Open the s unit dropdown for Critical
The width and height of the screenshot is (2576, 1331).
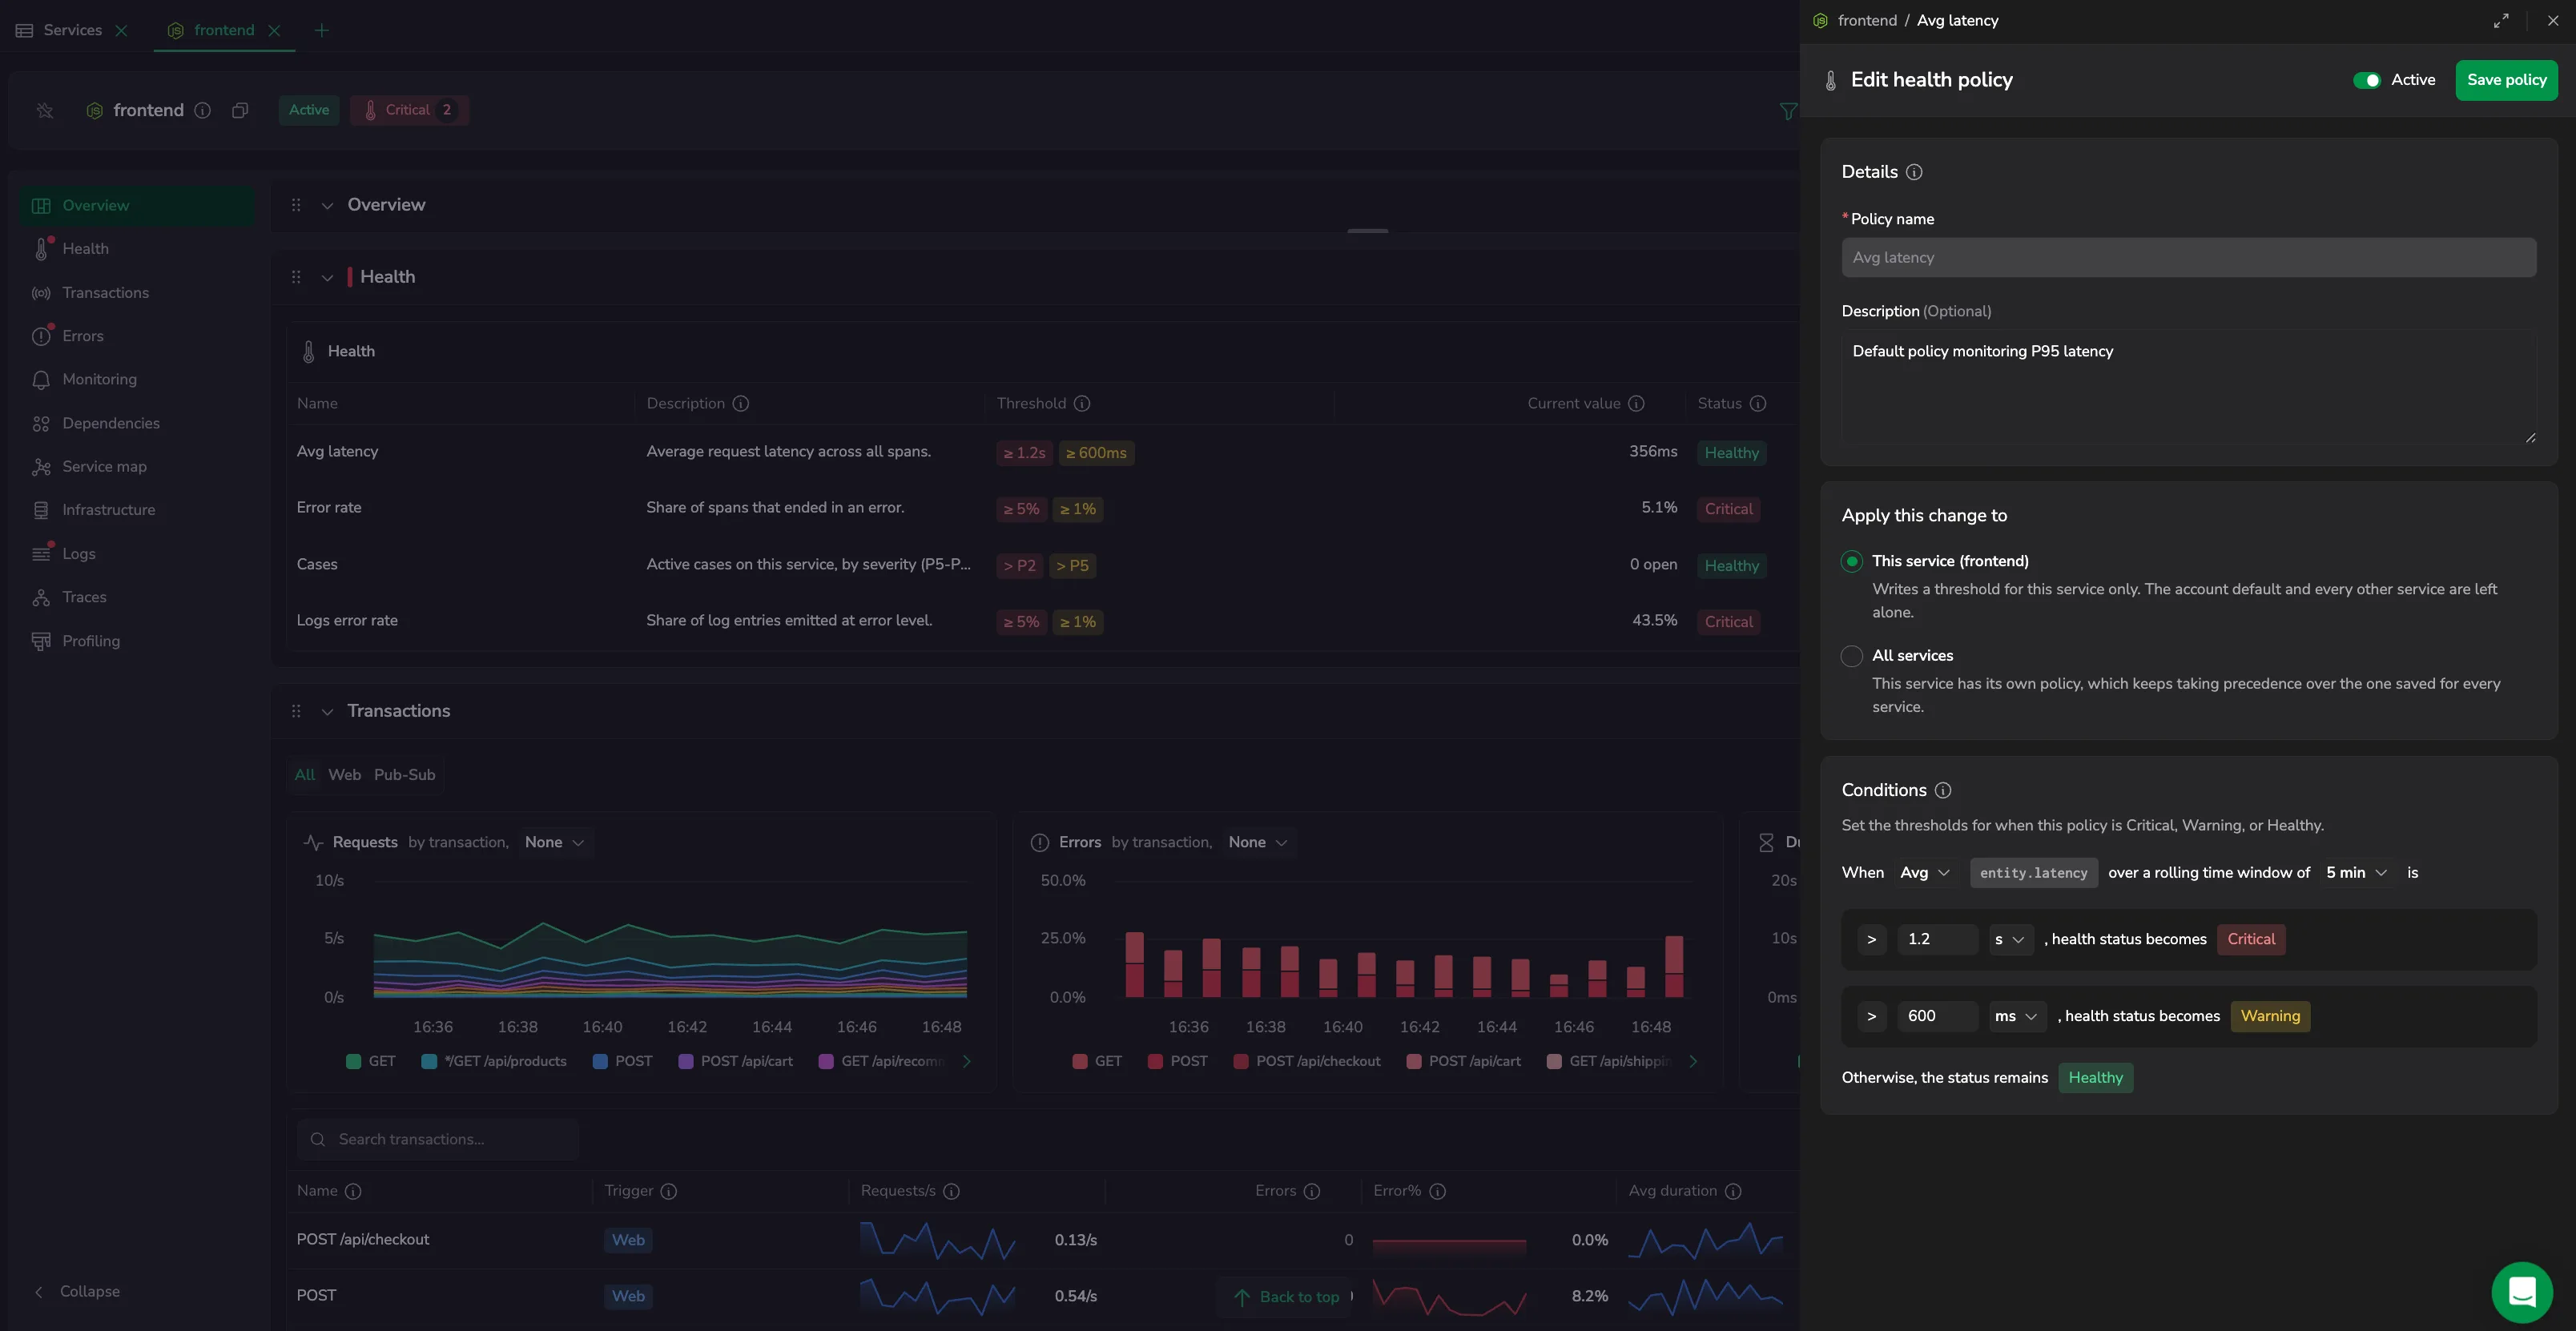tap(2010, 939)
